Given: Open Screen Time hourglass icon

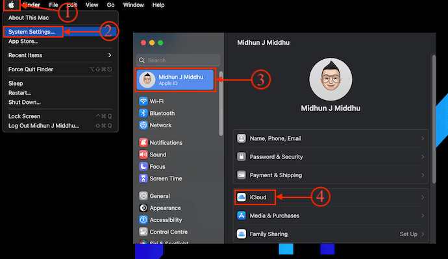Looking at the screenshot, I should coord(143,179).
